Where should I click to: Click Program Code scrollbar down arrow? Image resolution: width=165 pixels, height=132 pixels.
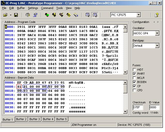pos(125,72)
